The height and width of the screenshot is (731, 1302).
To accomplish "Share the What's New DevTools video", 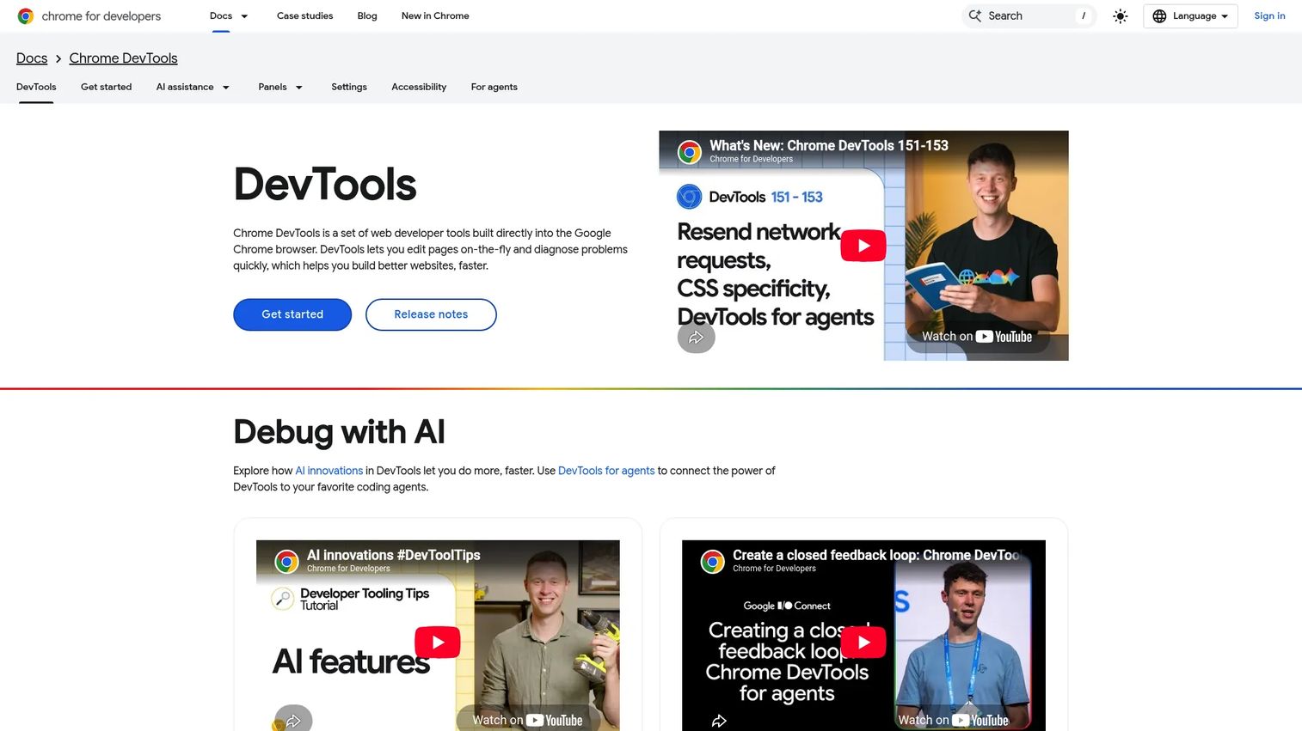I will pyautogui.click(x=697, y=337).
